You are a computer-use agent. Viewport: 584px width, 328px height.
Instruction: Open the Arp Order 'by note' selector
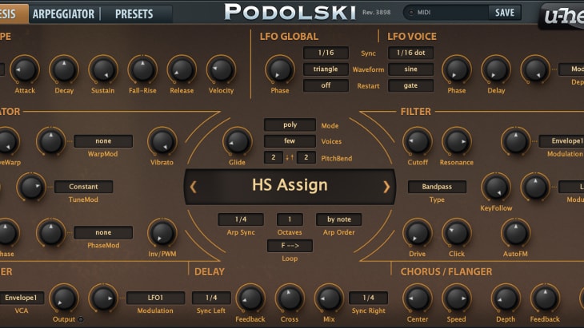click(339, 219)
